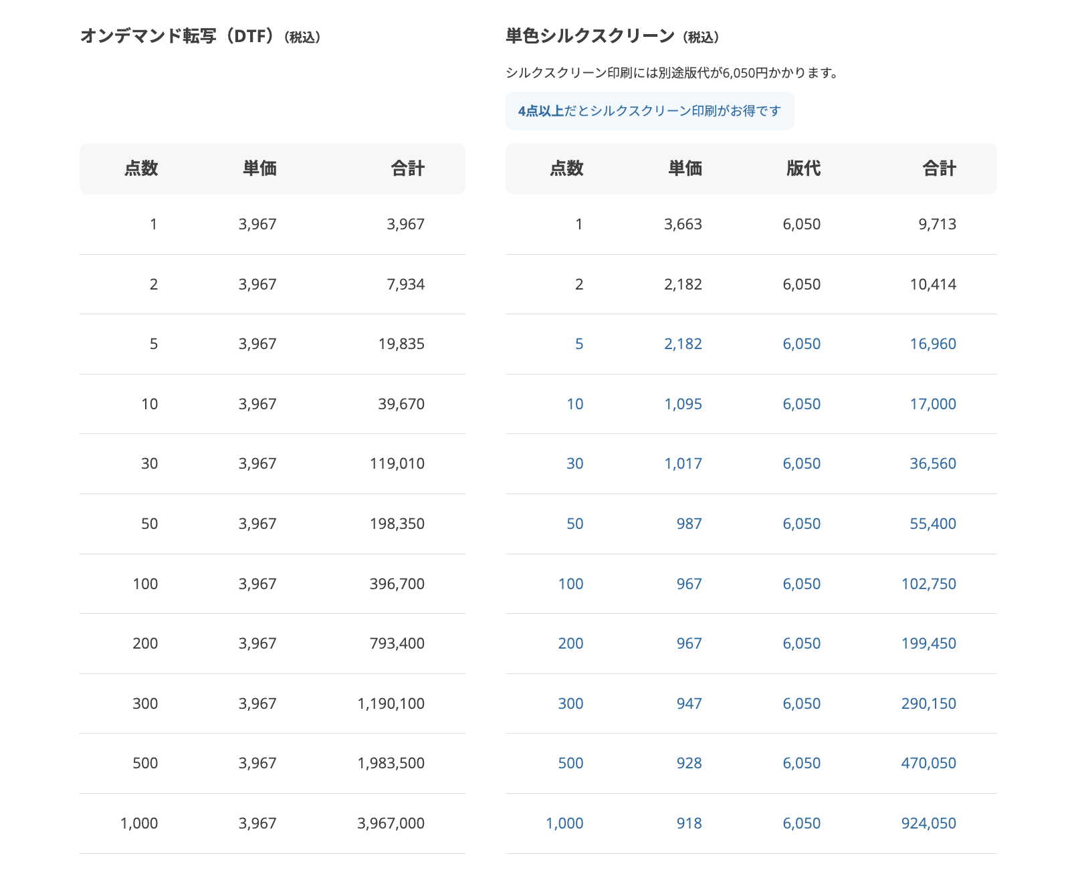The width and height of the screenshot is (1070, 876).
Task: Click the 単色シルクスクリーン heading
Action: (612, 36)
